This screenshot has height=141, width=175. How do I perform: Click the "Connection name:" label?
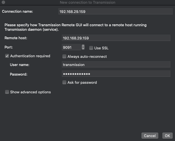[x=17, y=11]
